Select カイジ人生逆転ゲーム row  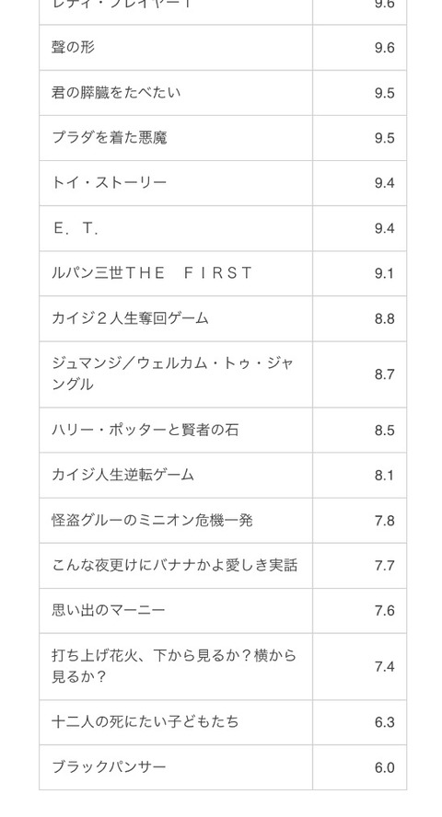(223, 475)
